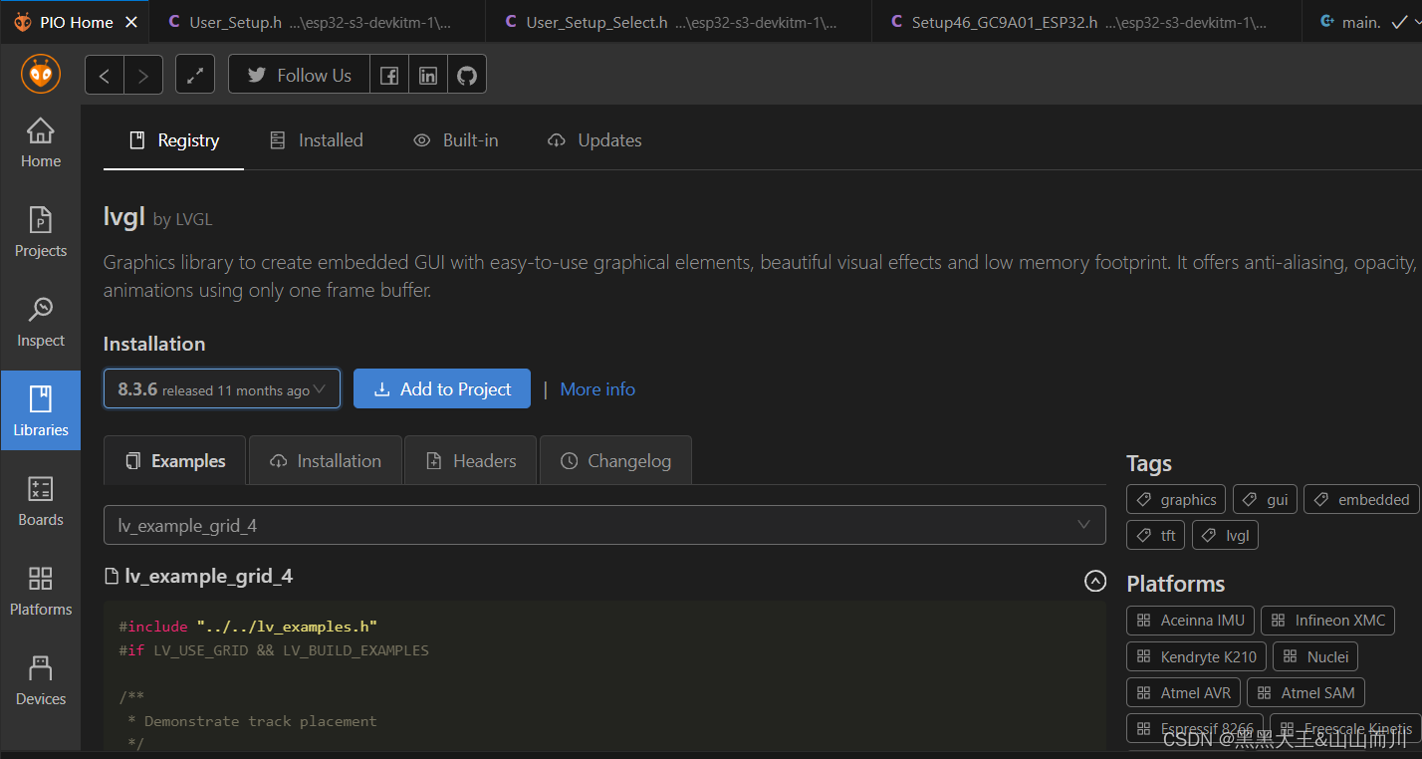1422x759 pixels.
Task: Select Inspect from the sidebar
Action: 40,322
